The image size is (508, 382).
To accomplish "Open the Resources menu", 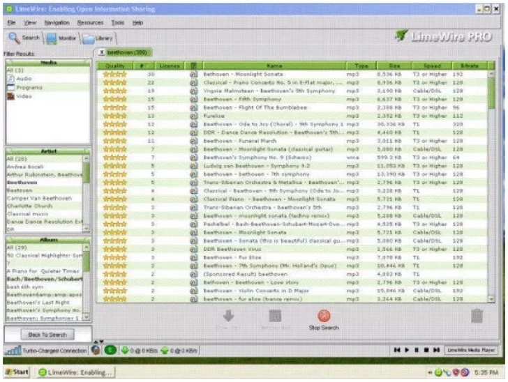I will 90,23.
